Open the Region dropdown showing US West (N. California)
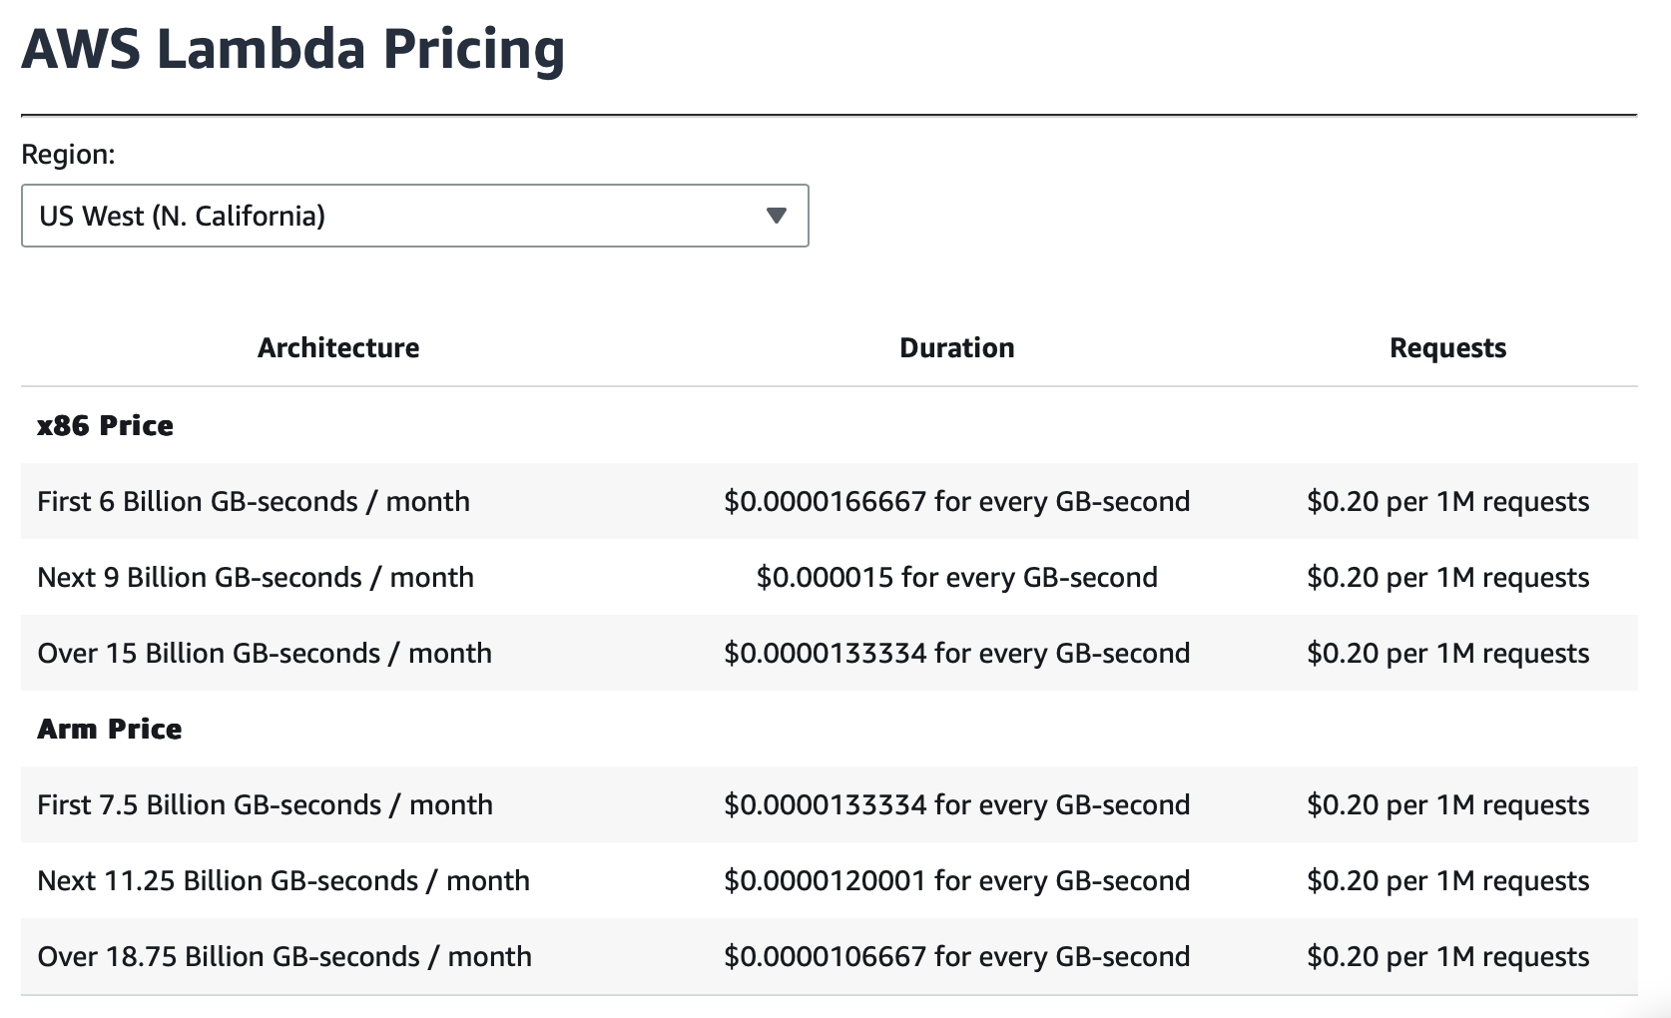Screen dimensions: 1671x1018 point(414,216)
